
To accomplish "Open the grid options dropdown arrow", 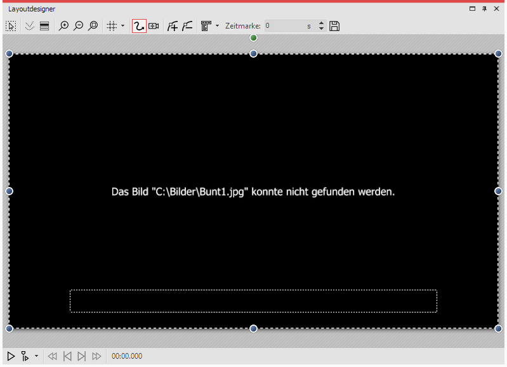I will [x=122, y=26].
